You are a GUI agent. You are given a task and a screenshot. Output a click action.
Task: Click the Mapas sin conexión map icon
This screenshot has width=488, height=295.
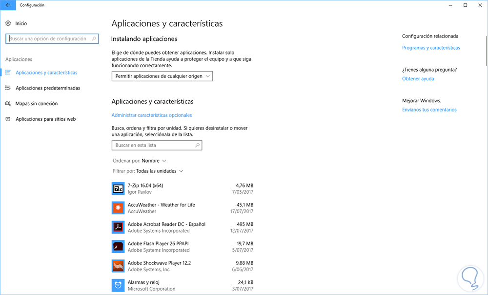point(8,103)
